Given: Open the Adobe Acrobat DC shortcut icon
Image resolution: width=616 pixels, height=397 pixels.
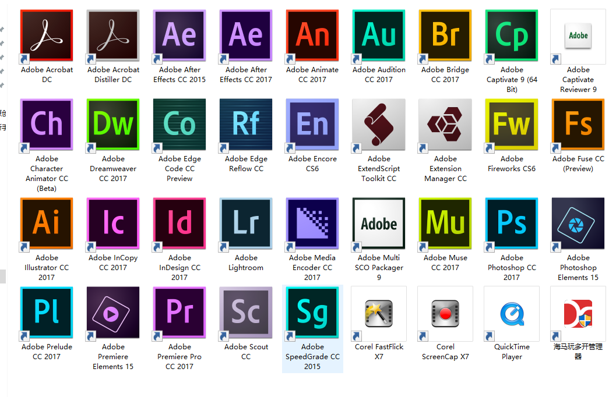Looking at the screenshot, I should [47, 36].
